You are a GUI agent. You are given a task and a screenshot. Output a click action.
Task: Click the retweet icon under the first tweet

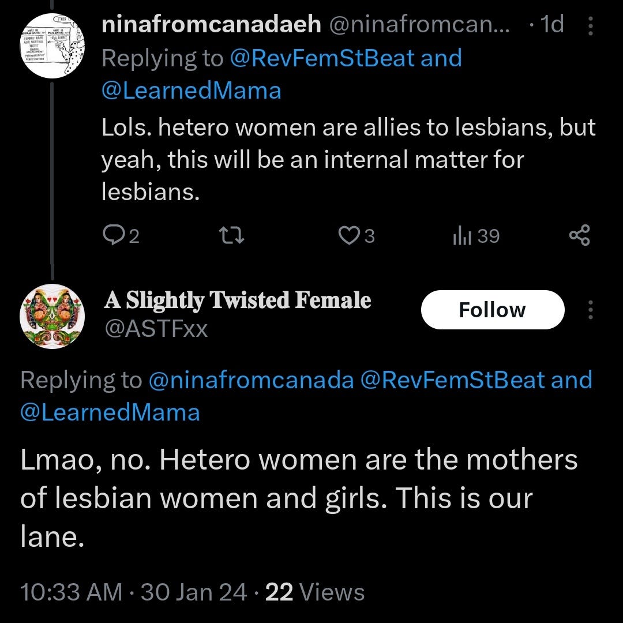pos(231,235)
